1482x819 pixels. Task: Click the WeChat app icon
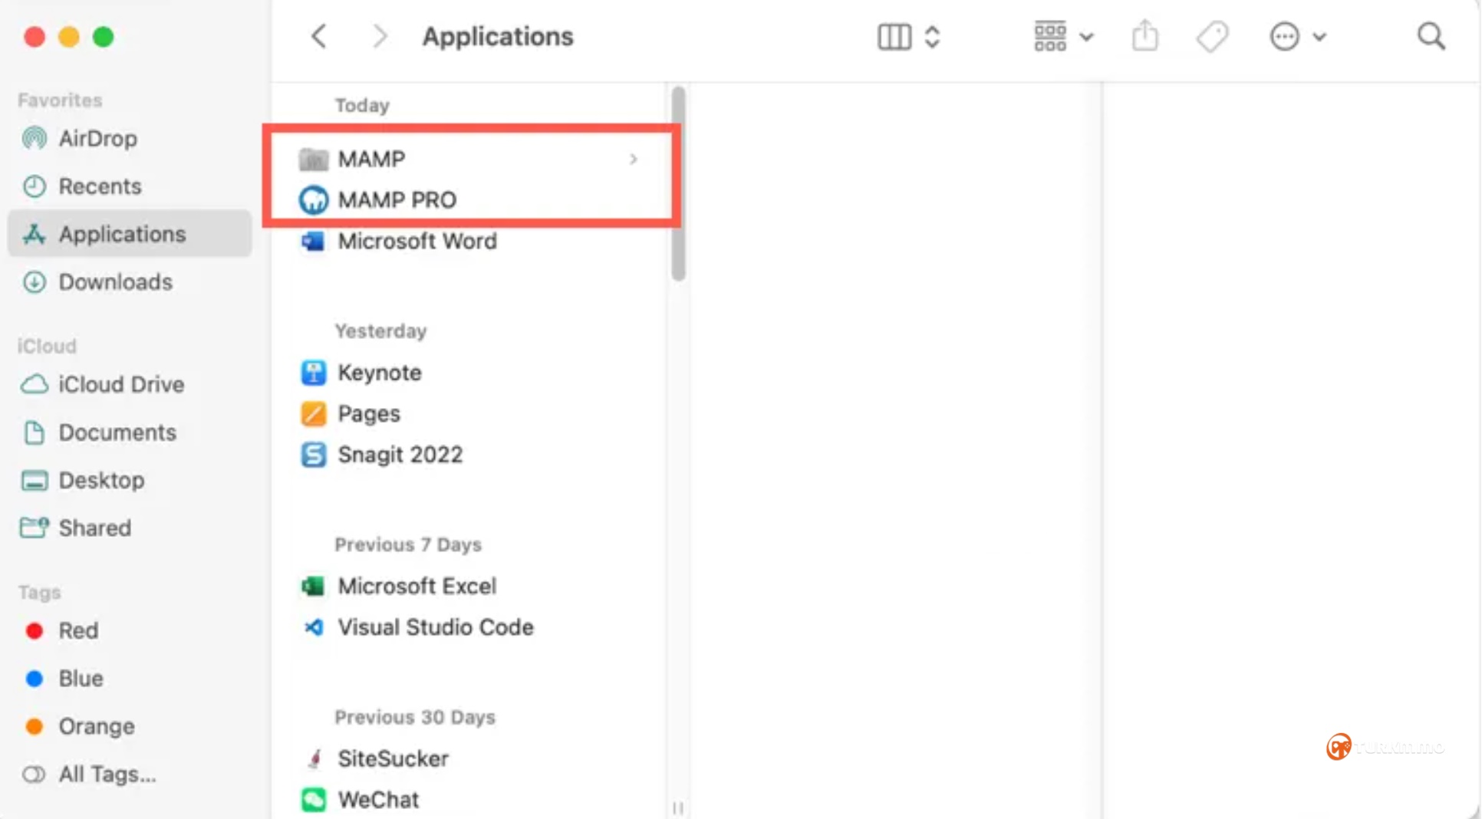(x=313, y=800)
